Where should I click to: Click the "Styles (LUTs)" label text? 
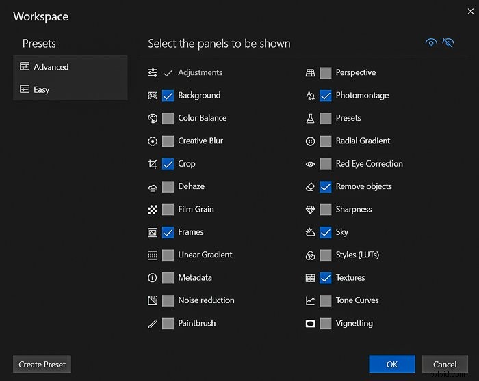pyautogui.click(x=357, y=255)
